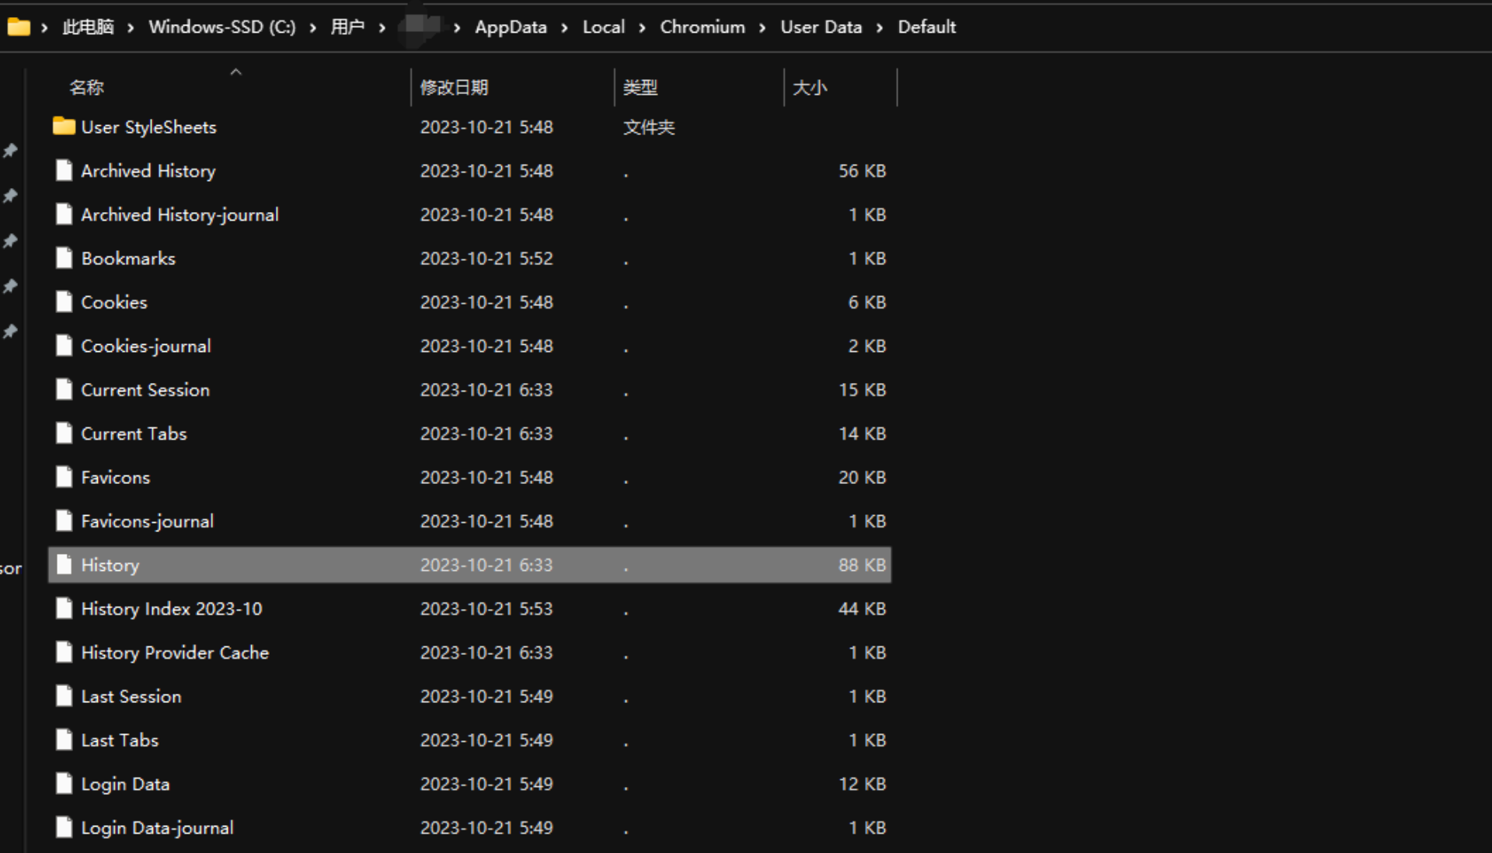Select the Current Session file icon

click(64, 390)
